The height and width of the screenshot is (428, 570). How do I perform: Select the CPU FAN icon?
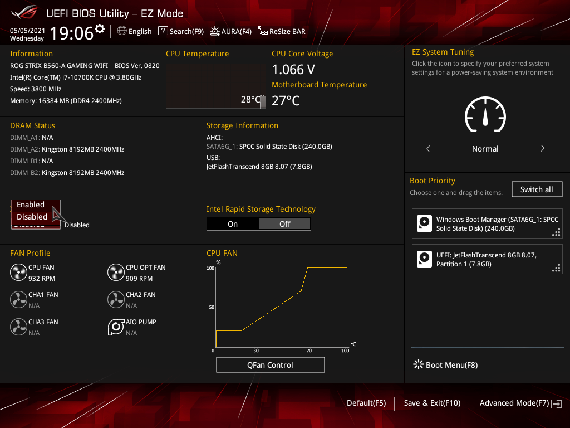point(18,272)
